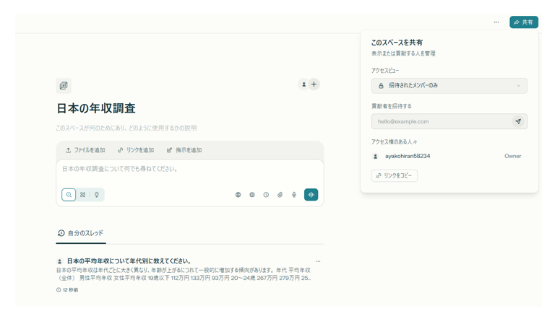Screen dimensions: 560x324
Task: Click the teal 共有 button
Action: pyautogui.click(x=523, y=22)
